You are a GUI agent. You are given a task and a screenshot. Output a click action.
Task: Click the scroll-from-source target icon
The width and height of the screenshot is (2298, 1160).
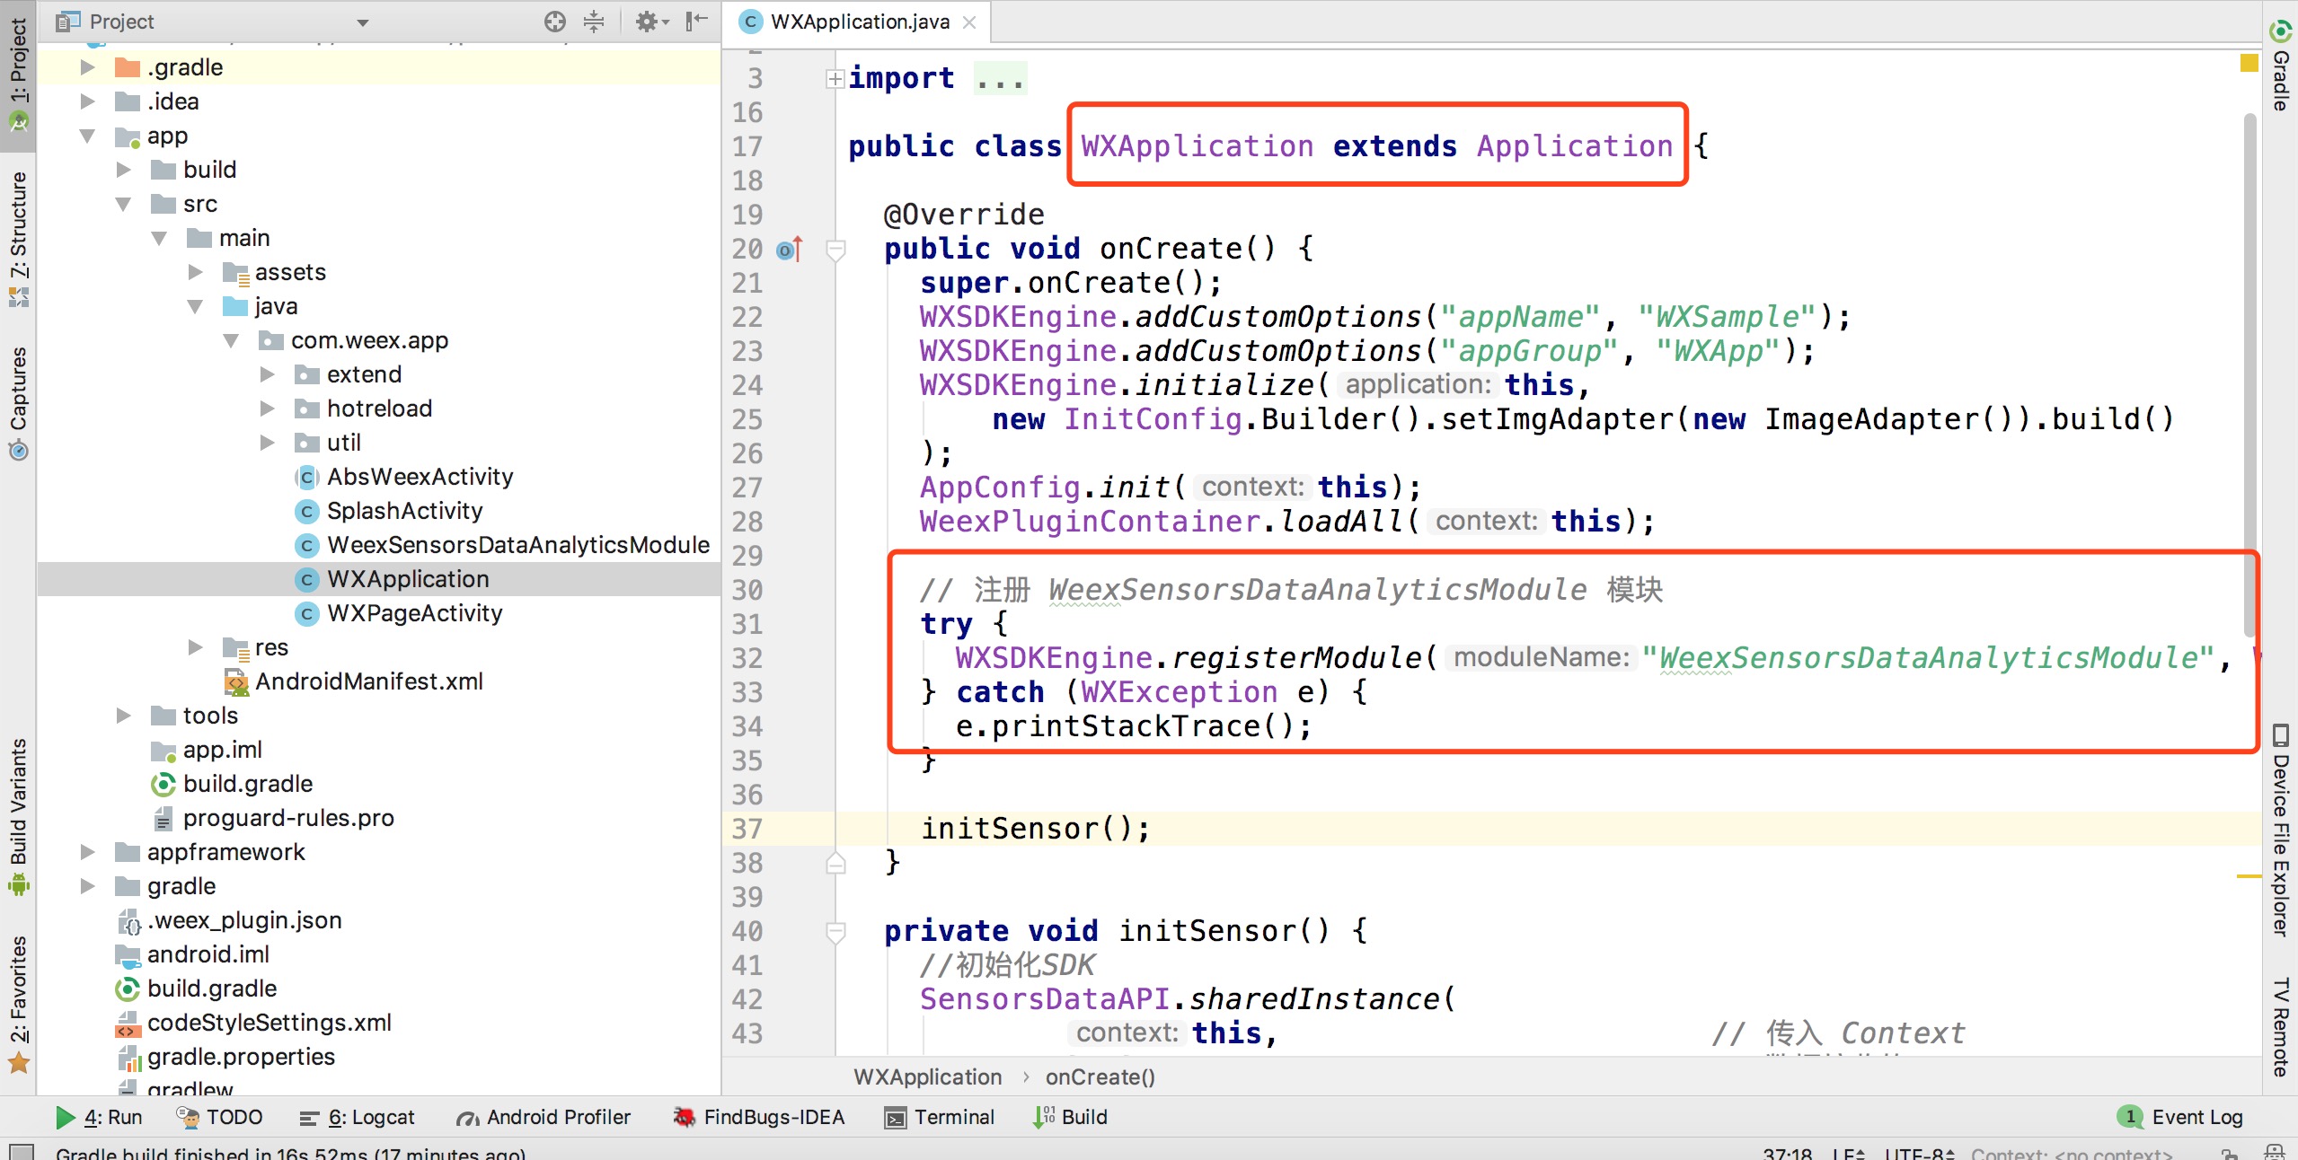[554, 21]
